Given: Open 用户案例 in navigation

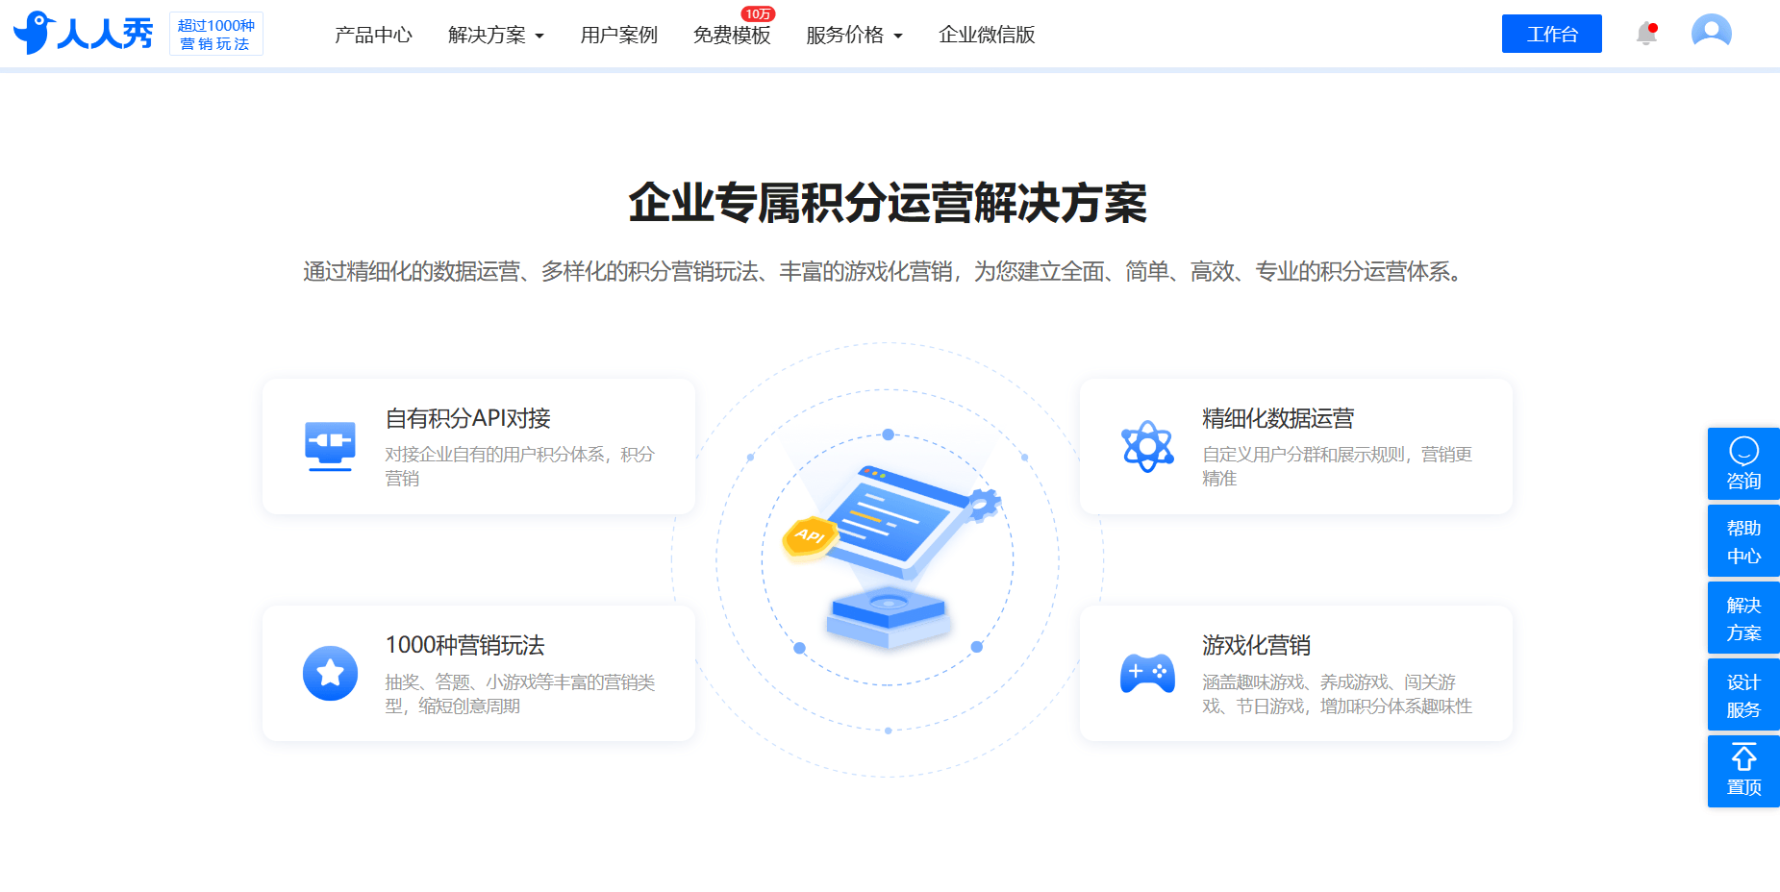Looking at the screenshot, I should point(618,35).
